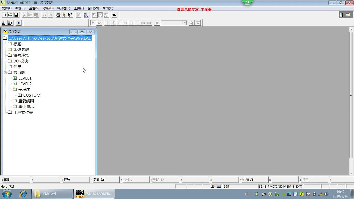
Task: Open the 工具(T) menu
Action: (79, 8)
